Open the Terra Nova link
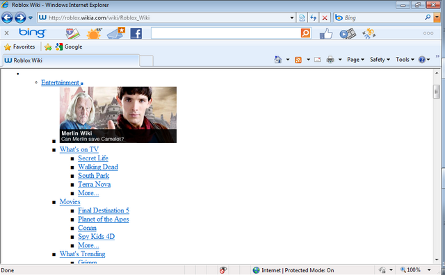Viewport: 445px width, 275px height. coord(95,184)
